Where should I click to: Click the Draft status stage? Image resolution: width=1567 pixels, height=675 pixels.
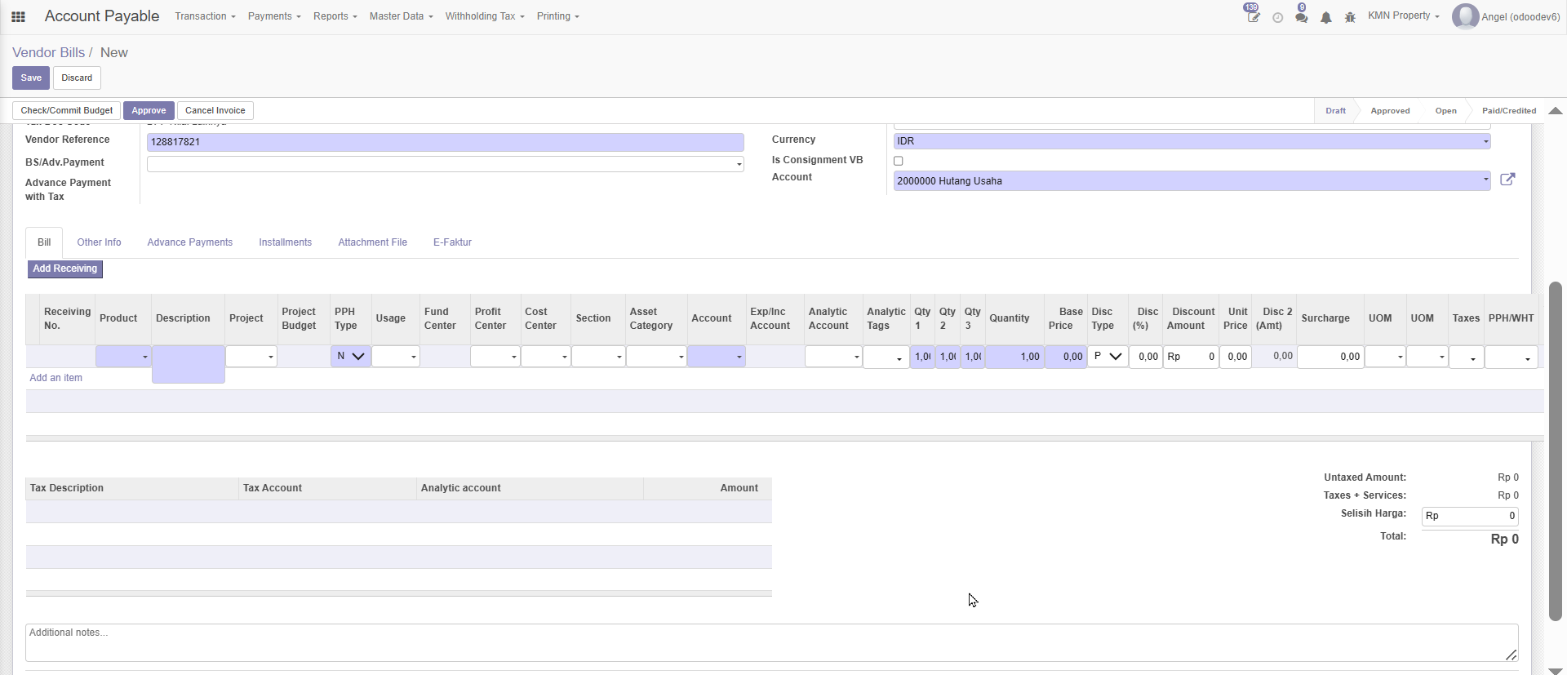1335,111
